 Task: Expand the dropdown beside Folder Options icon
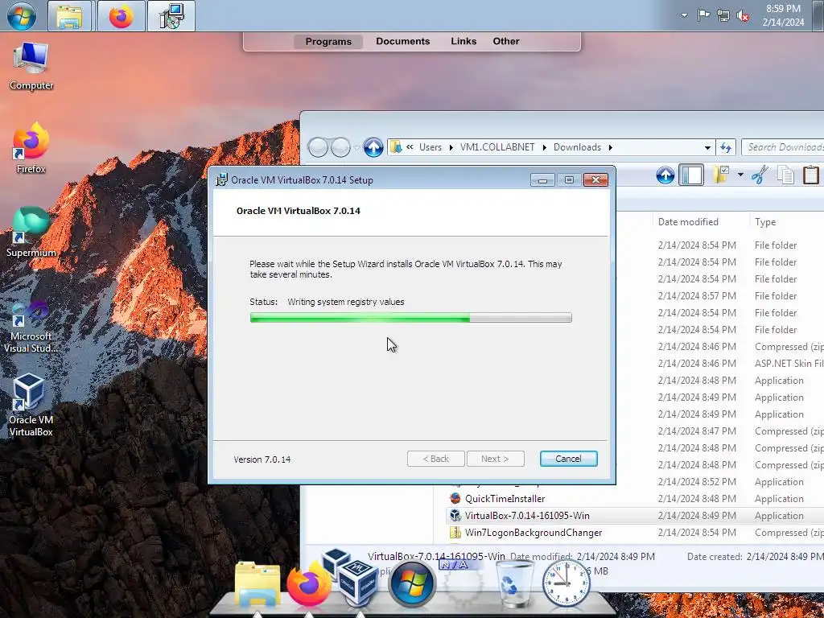(x=740, y=175)
